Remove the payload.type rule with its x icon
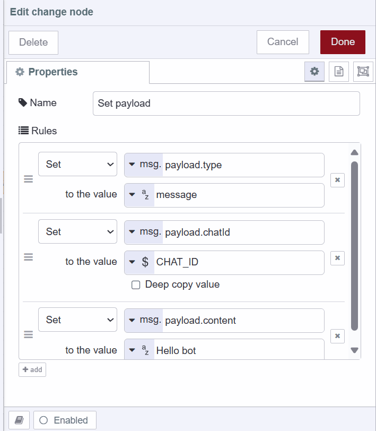Viewport: 376px width, 431px height. (337, 180)
